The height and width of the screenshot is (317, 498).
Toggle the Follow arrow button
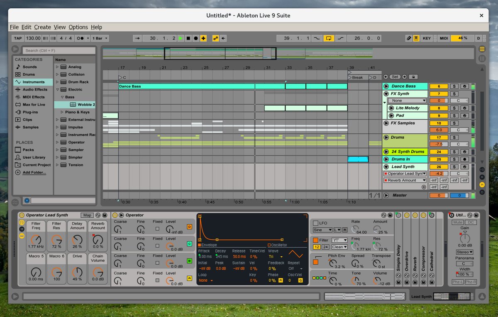tap(137, 38)
